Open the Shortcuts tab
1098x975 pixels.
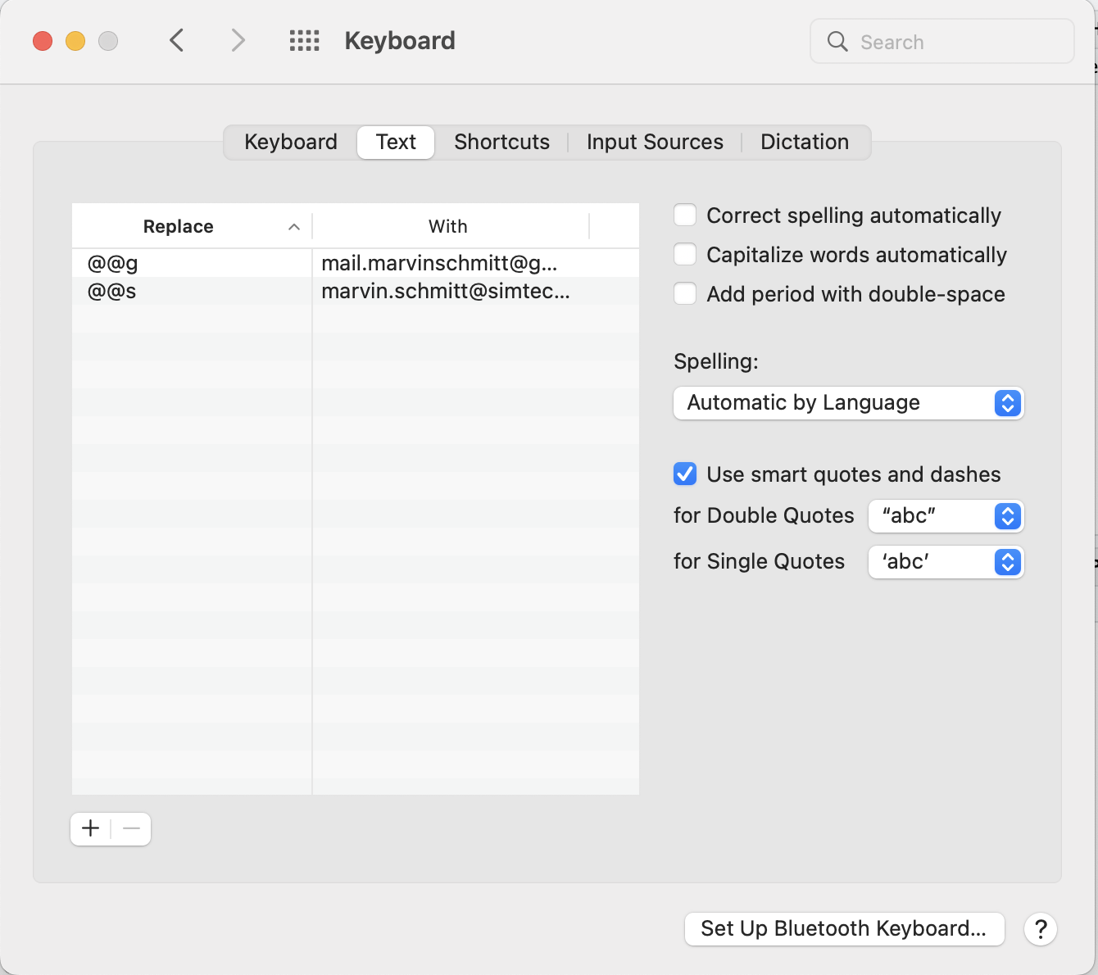coord(502,142)
